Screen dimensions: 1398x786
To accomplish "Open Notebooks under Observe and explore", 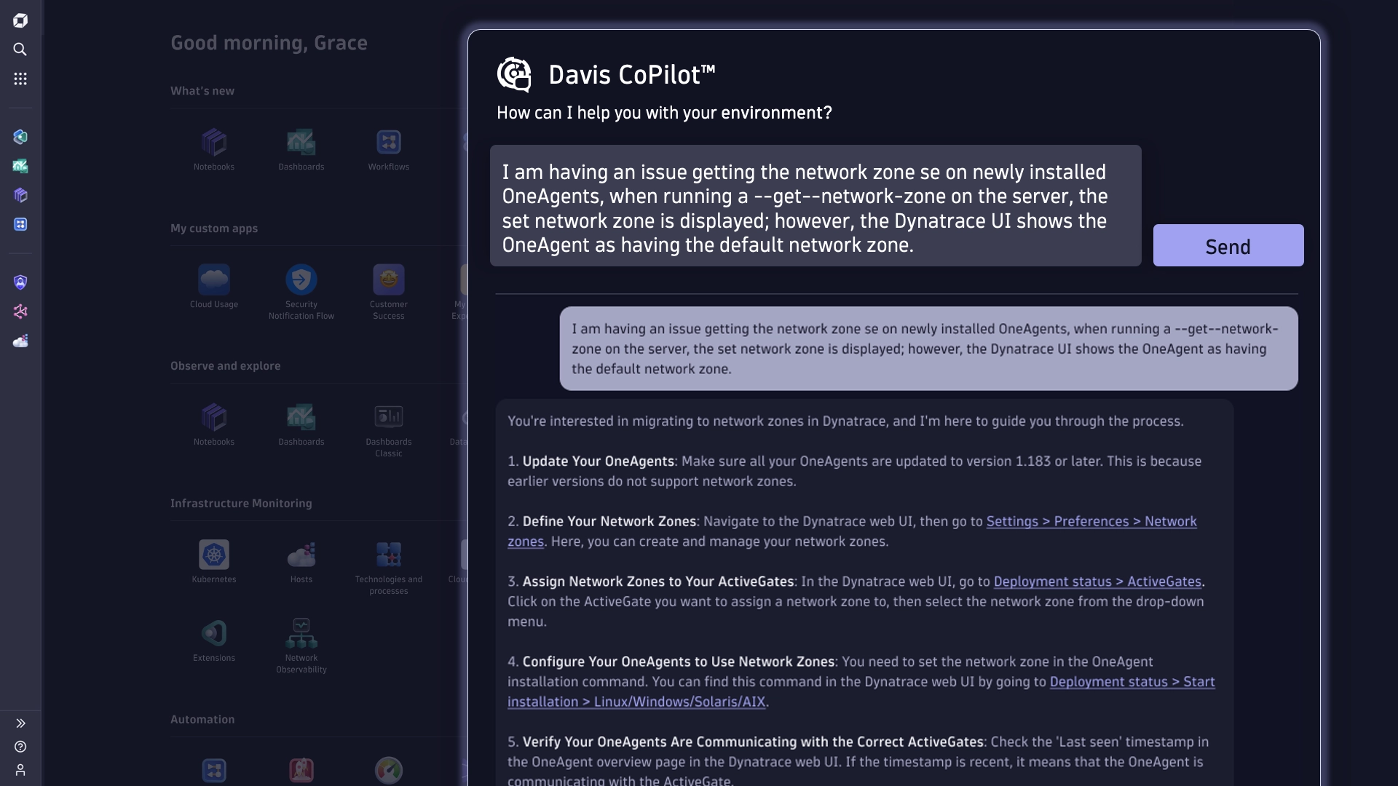I will point(214,424).
